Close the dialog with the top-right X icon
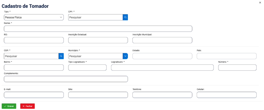This screenshot has height=110, width=264. (260, 2)
